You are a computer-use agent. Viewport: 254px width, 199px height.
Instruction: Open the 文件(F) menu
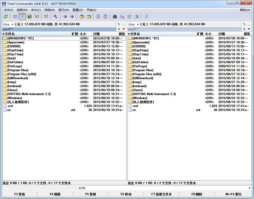pyautogui.click(x=8, y=10)
